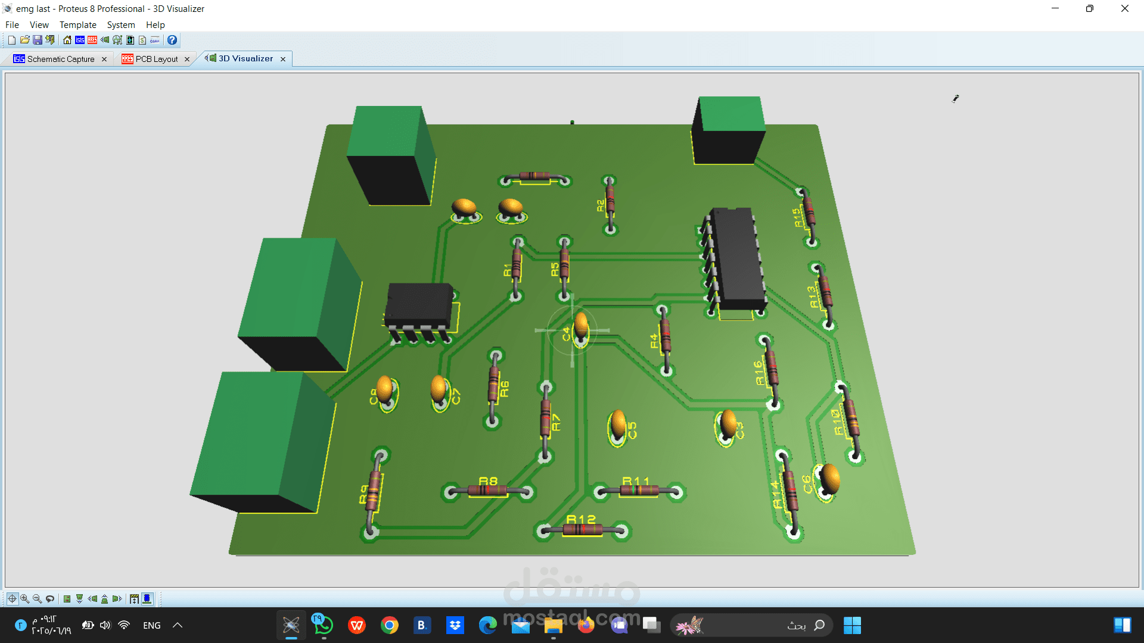Switch to top view of board
This screenshot has height=643, width=1144.
67,599
